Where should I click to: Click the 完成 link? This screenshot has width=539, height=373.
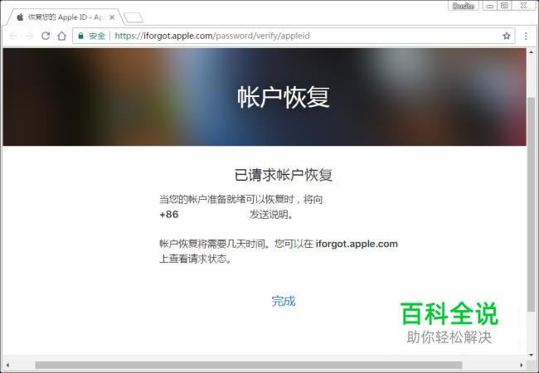coord(284,301)
